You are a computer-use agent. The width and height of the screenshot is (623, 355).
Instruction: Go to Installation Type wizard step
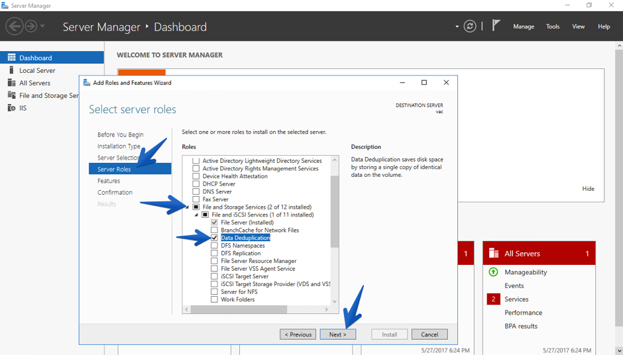point(119,146)
